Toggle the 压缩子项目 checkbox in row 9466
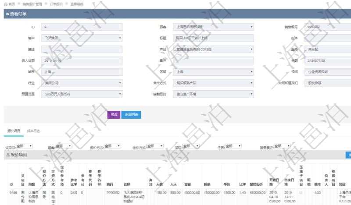This screenshot has height=205, width=351. click(301, 192)
